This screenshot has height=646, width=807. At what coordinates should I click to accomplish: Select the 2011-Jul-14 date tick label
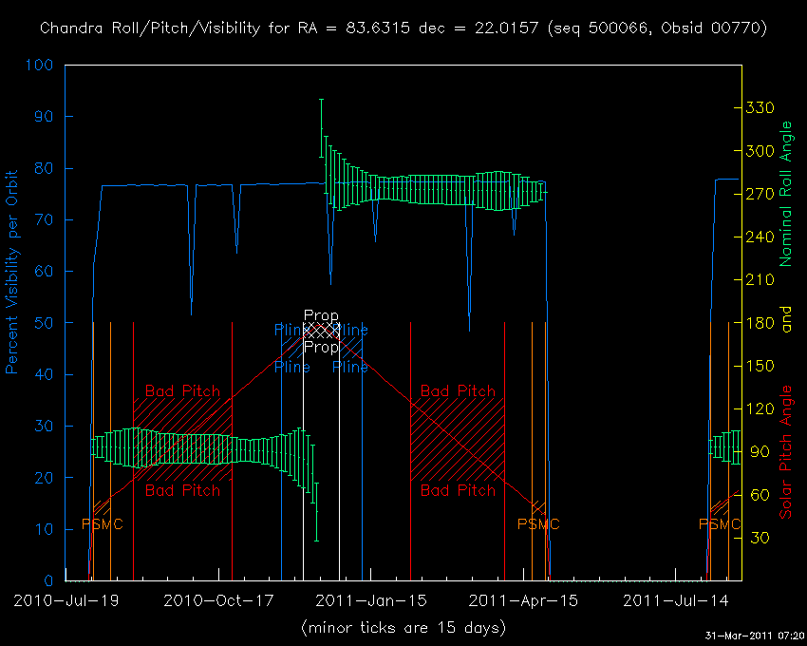(x=675, y=600)
